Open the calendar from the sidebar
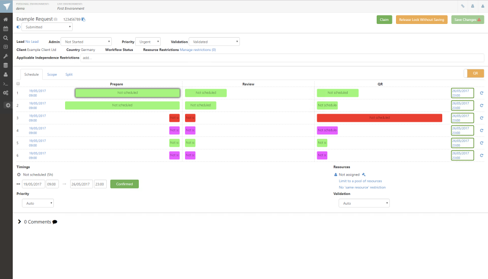Screen dimensions: 488x279 click(x=6, y=29)
